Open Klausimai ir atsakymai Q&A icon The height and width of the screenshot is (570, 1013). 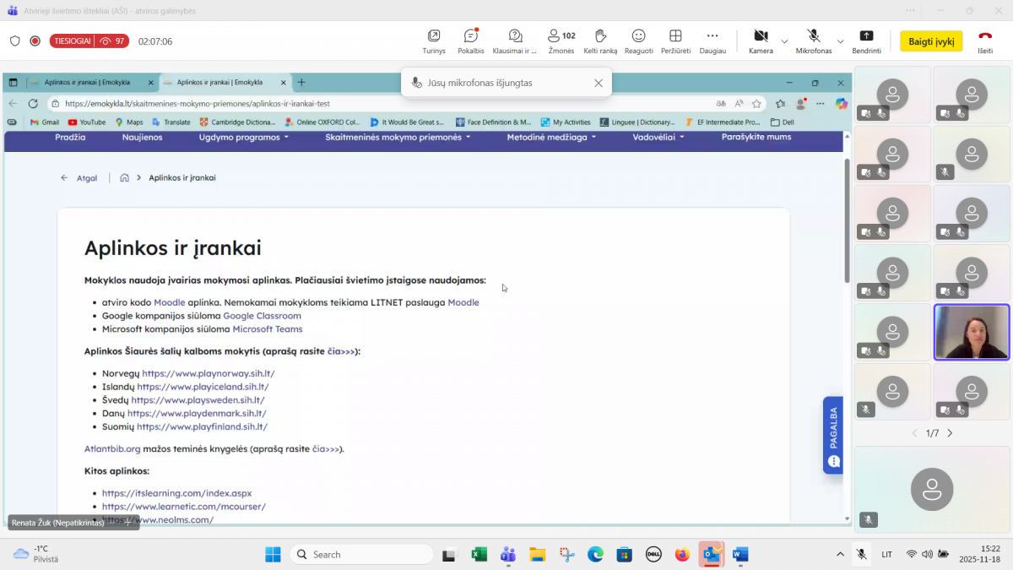click(x=515, y=36)
